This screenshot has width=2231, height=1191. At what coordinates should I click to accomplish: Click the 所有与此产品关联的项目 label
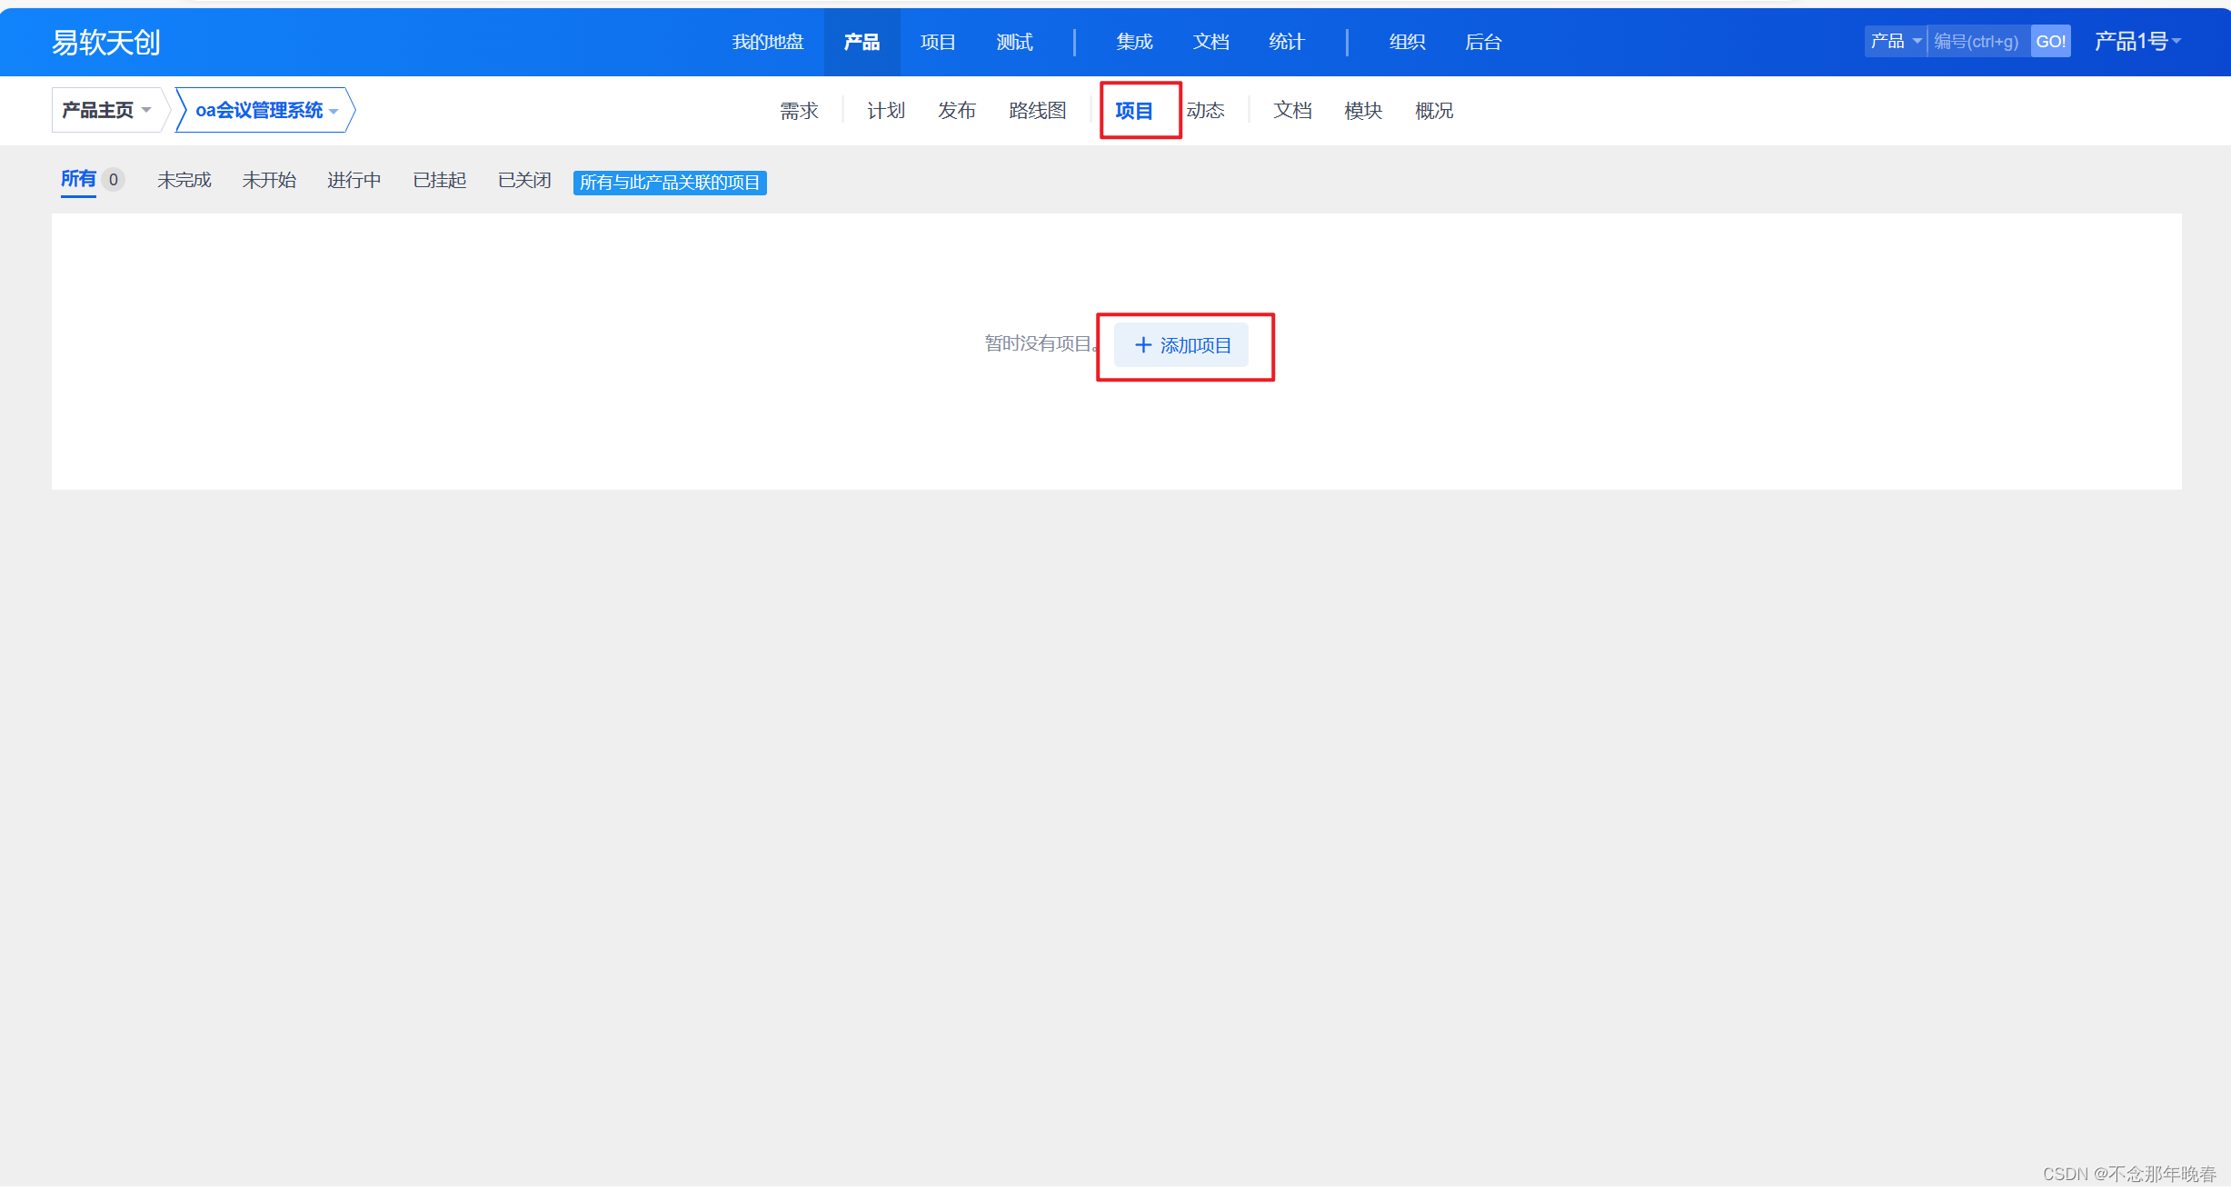click(670, 183)
